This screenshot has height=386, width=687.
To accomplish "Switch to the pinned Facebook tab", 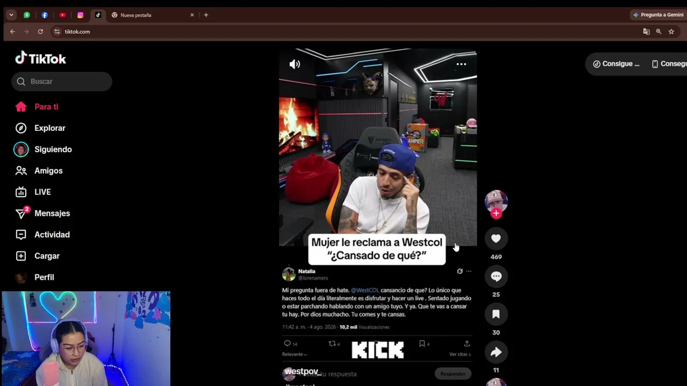I will click(45, 15).
